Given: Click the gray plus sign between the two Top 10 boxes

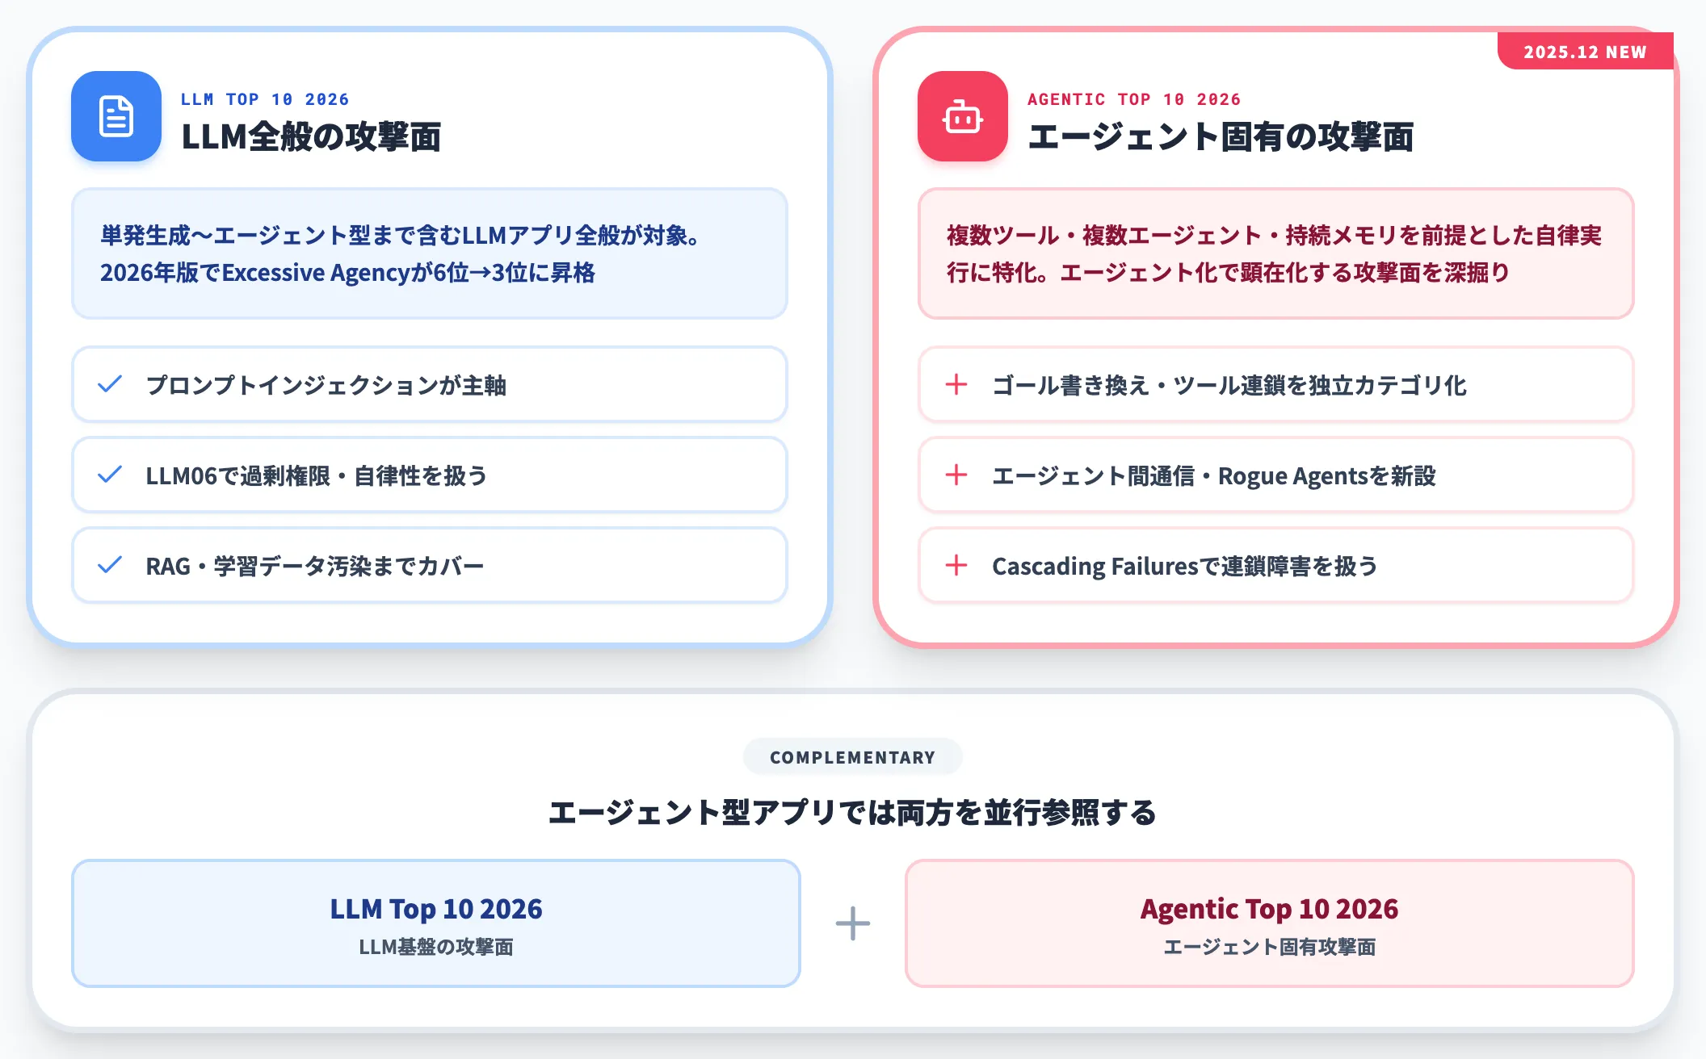Looking at the screenshot, I should pos(853,923).
